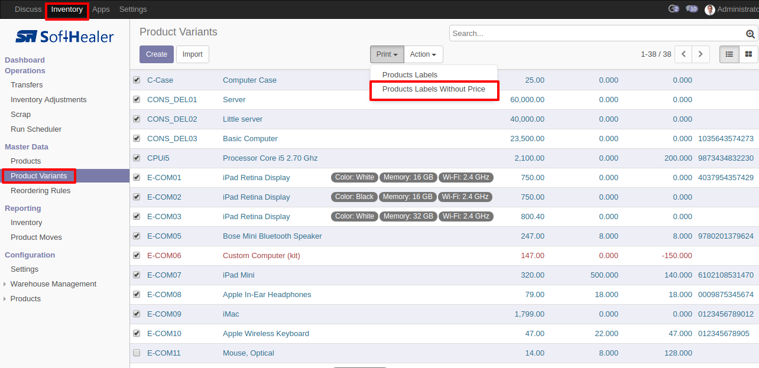Image resolution: width=759 pixels, height=368 pixels.
Task: Uncheck the E-COM02 row checkbox
Action: 137,197
